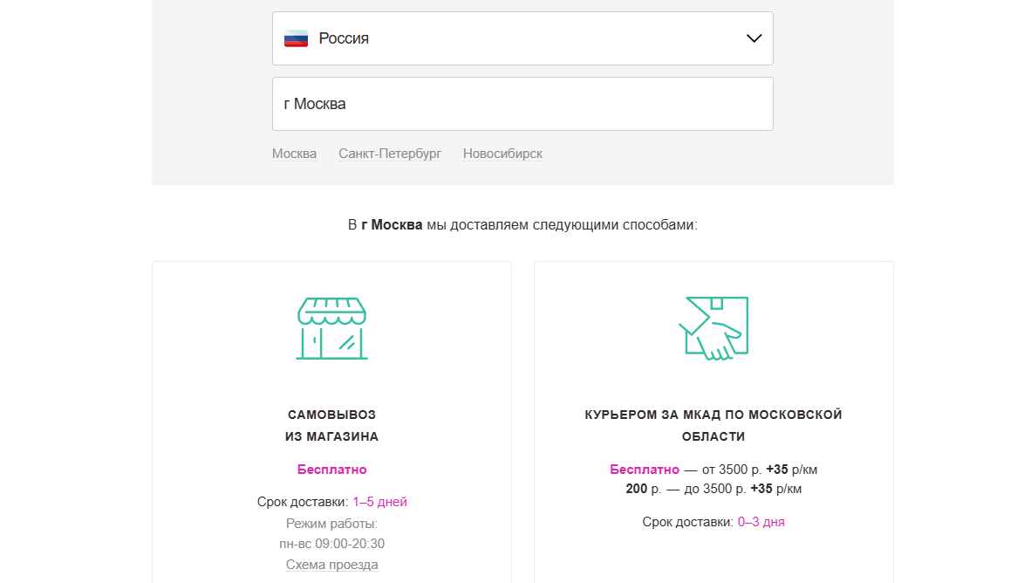1031x583 pixels.
Task: Expand the country selection list
Action: [x=522, y=38]
